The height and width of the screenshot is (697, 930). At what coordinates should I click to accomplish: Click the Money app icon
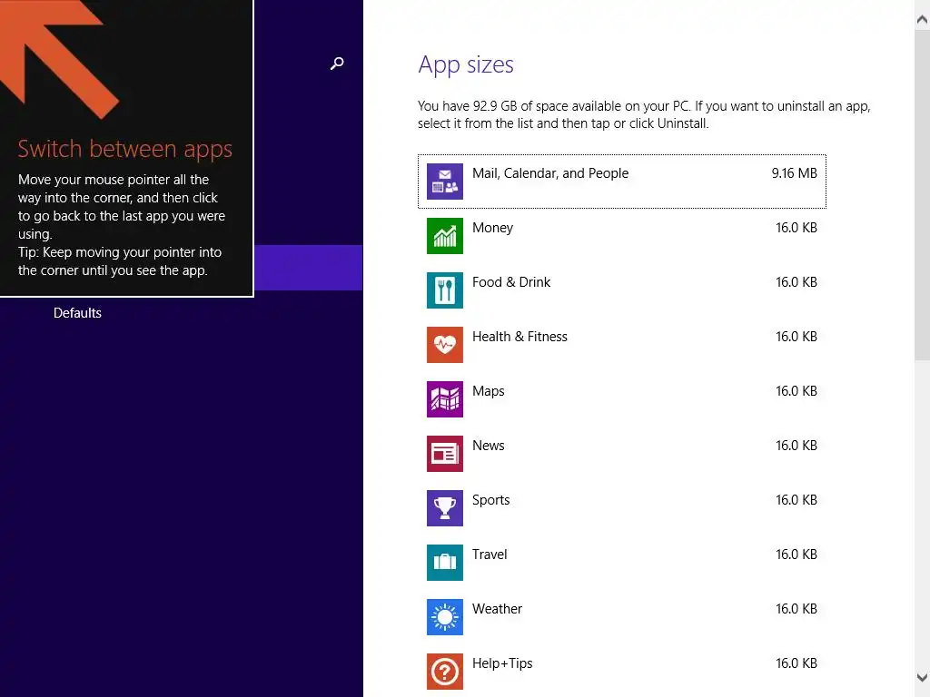click(x=445, y=236)
